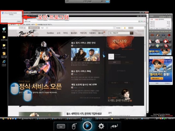Select the 친구 tab in the login panel

115,62
